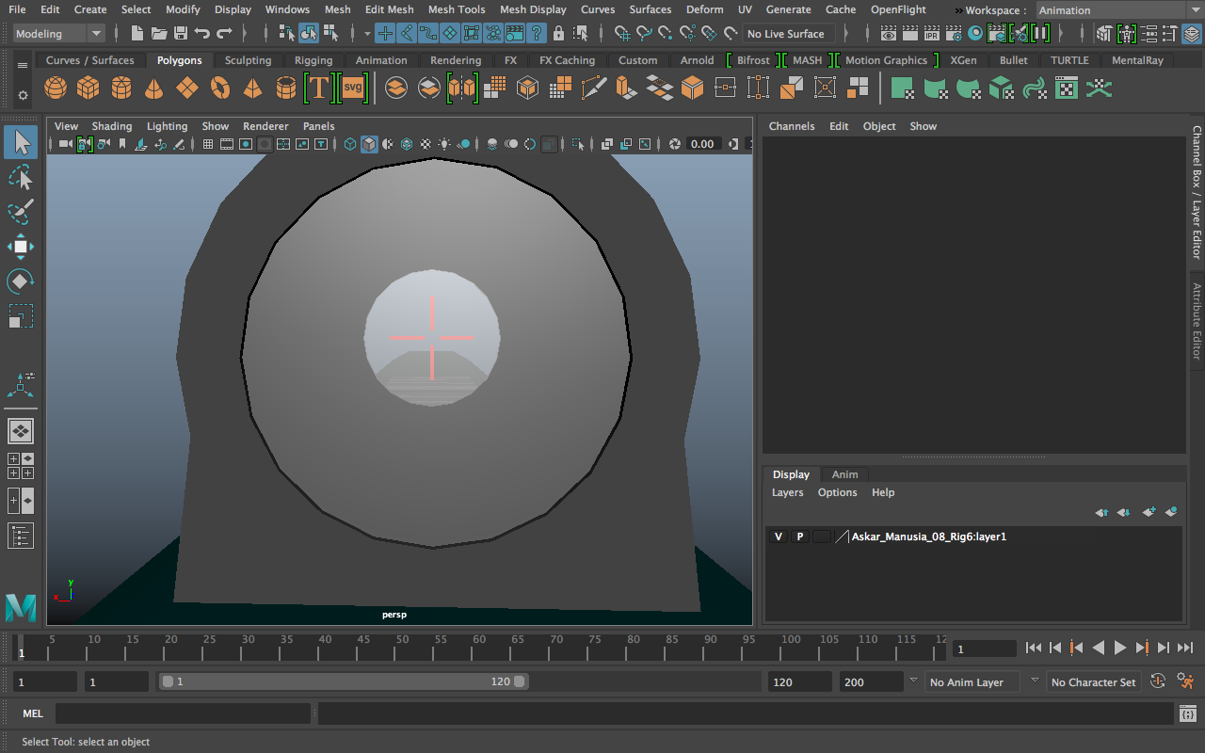
Task: Click the New Scene file icon
Action: (x=137, y=34)
